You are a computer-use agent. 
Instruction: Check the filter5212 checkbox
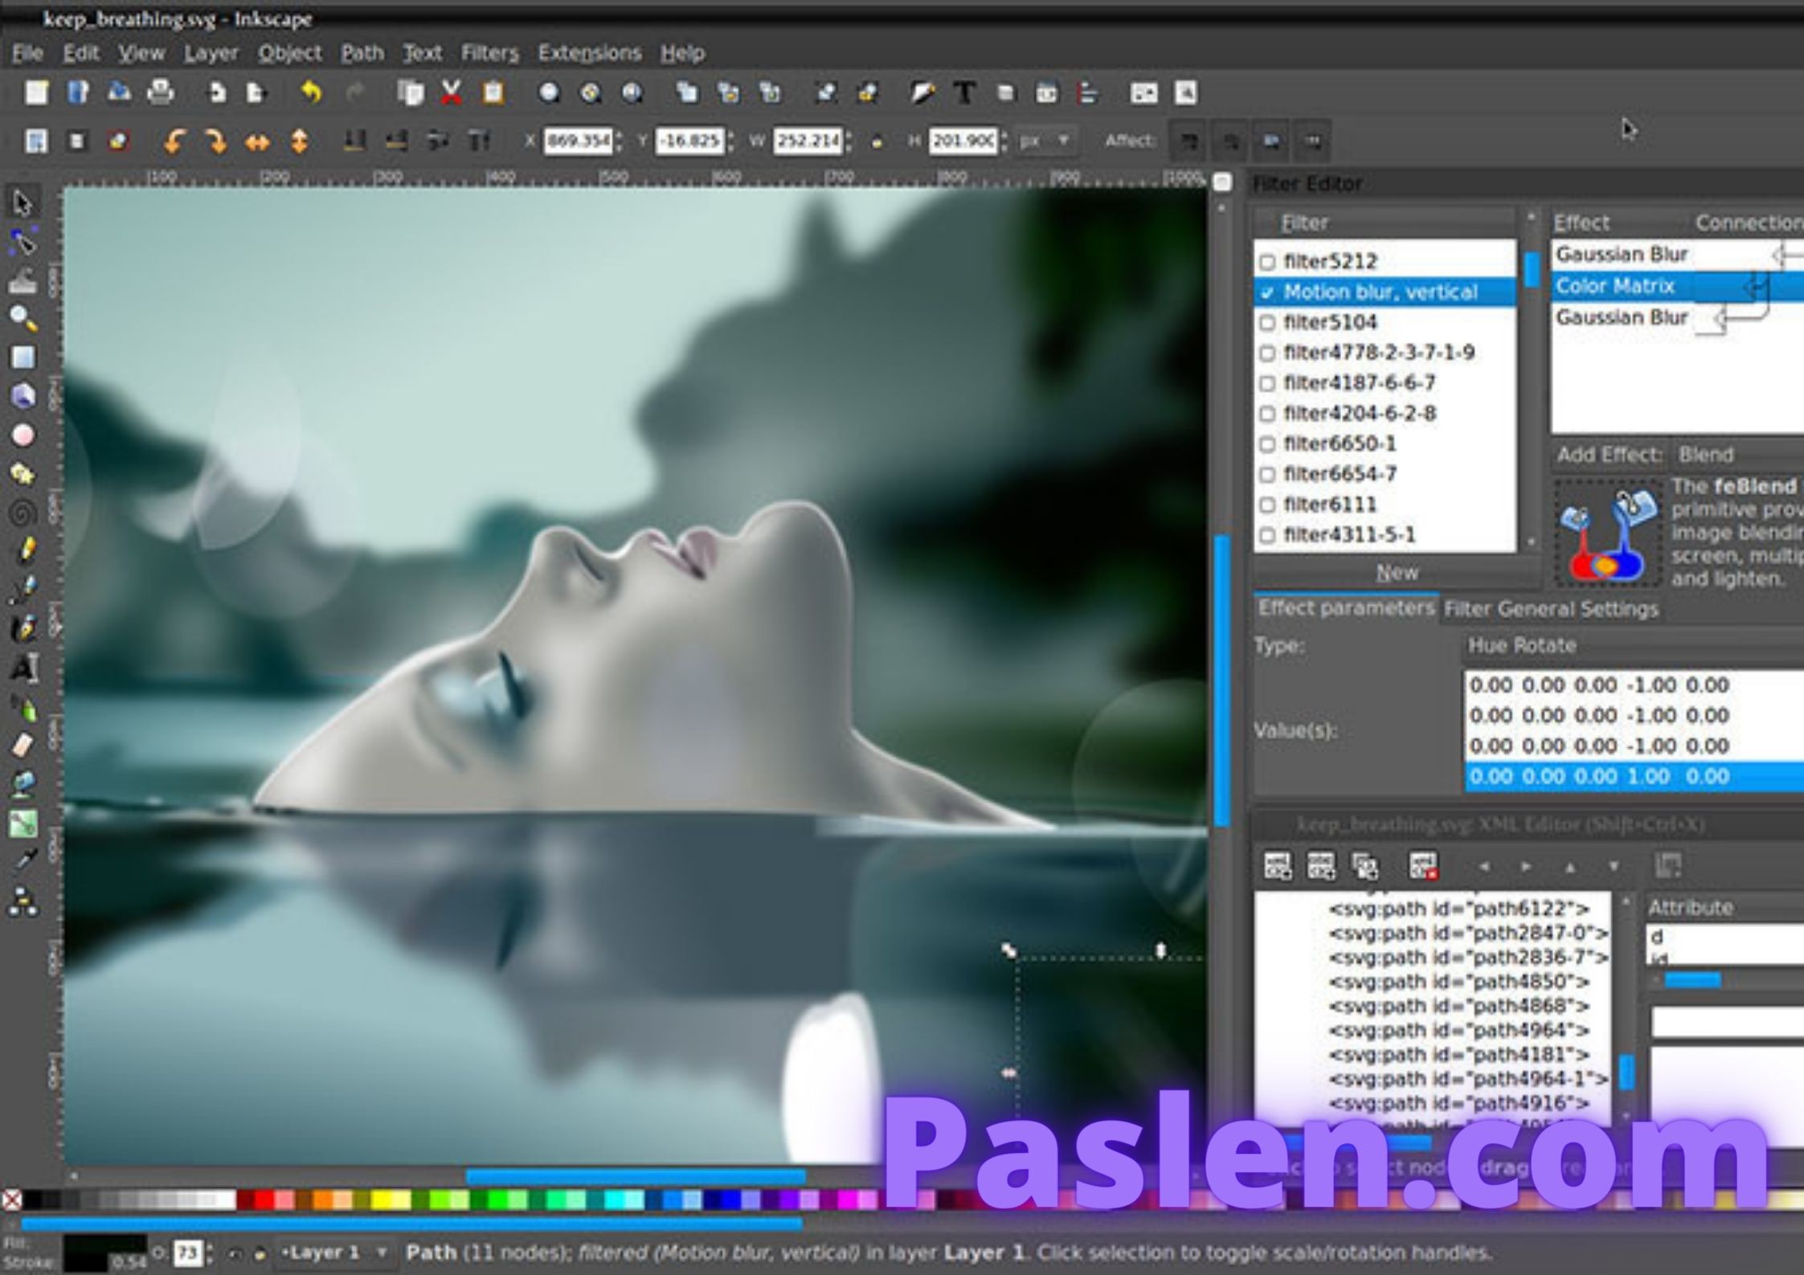point(1268,262)
